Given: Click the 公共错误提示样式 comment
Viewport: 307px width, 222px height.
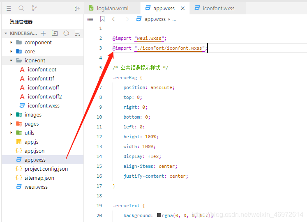Looking at the screenshot, I should 141,68.
